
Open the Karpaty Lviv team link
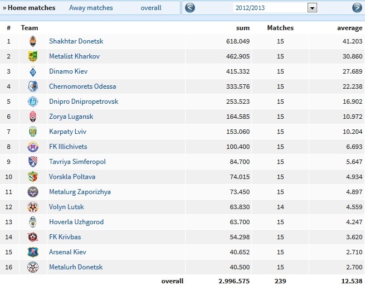[68, 132]
